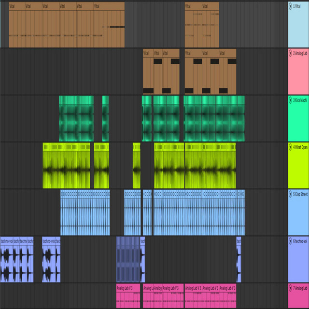Select the dark muted clip on techno-voi track
The height and width of the screenshot is (309, 309).
pyautogui.click(x=128, y=260)
